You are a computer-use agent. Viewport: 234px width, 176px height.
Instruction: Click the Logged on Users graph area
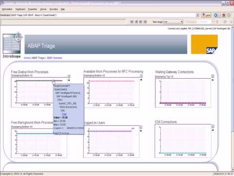(111, 141)
